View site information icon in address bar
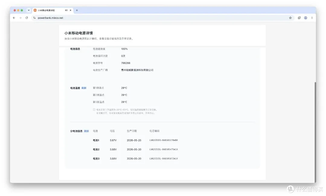 pos(34,18)
